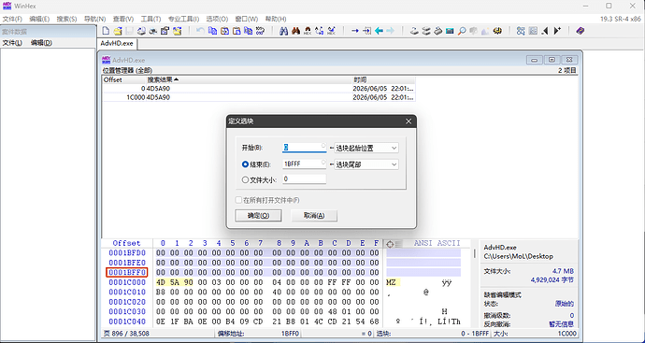
Task: Click offset label 0001C040
Action: click(x=127, y=322)
